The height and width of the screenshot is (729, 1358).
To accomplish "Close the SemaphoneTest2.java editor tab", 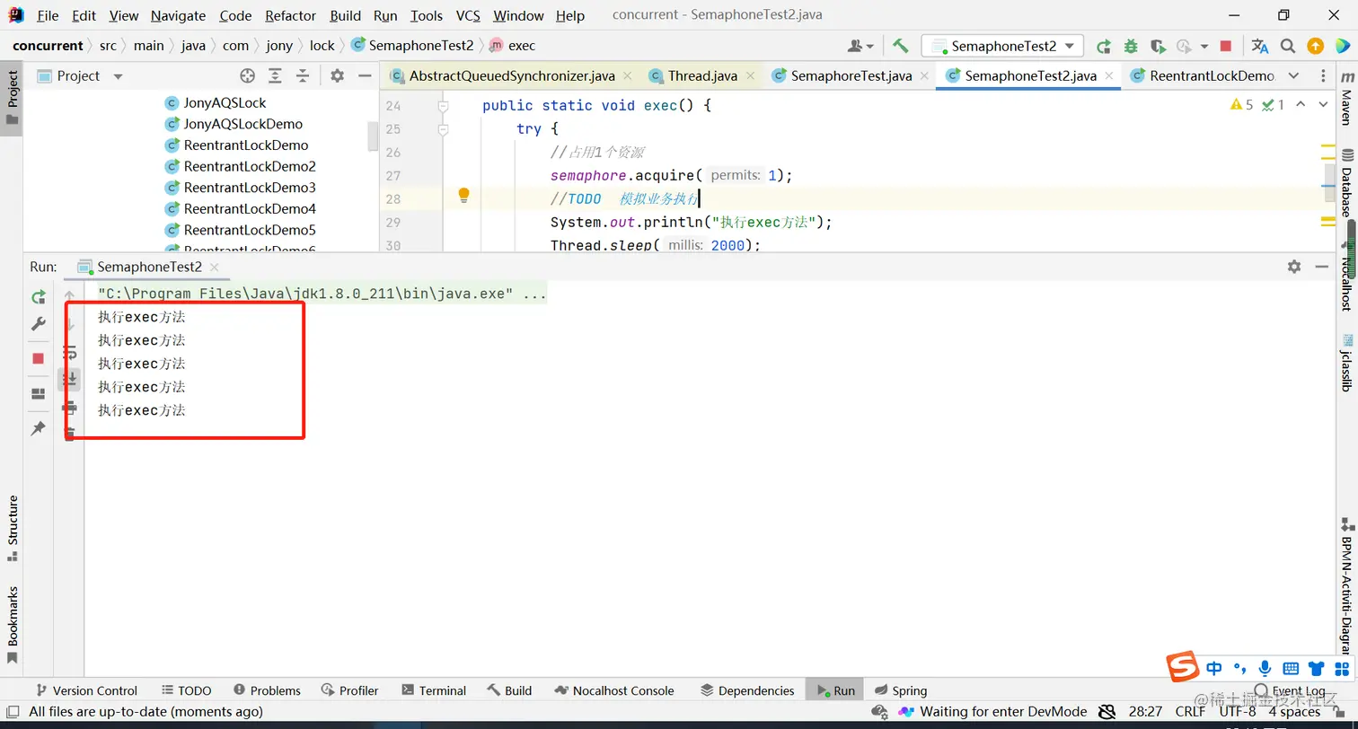I will [1109, 76].
